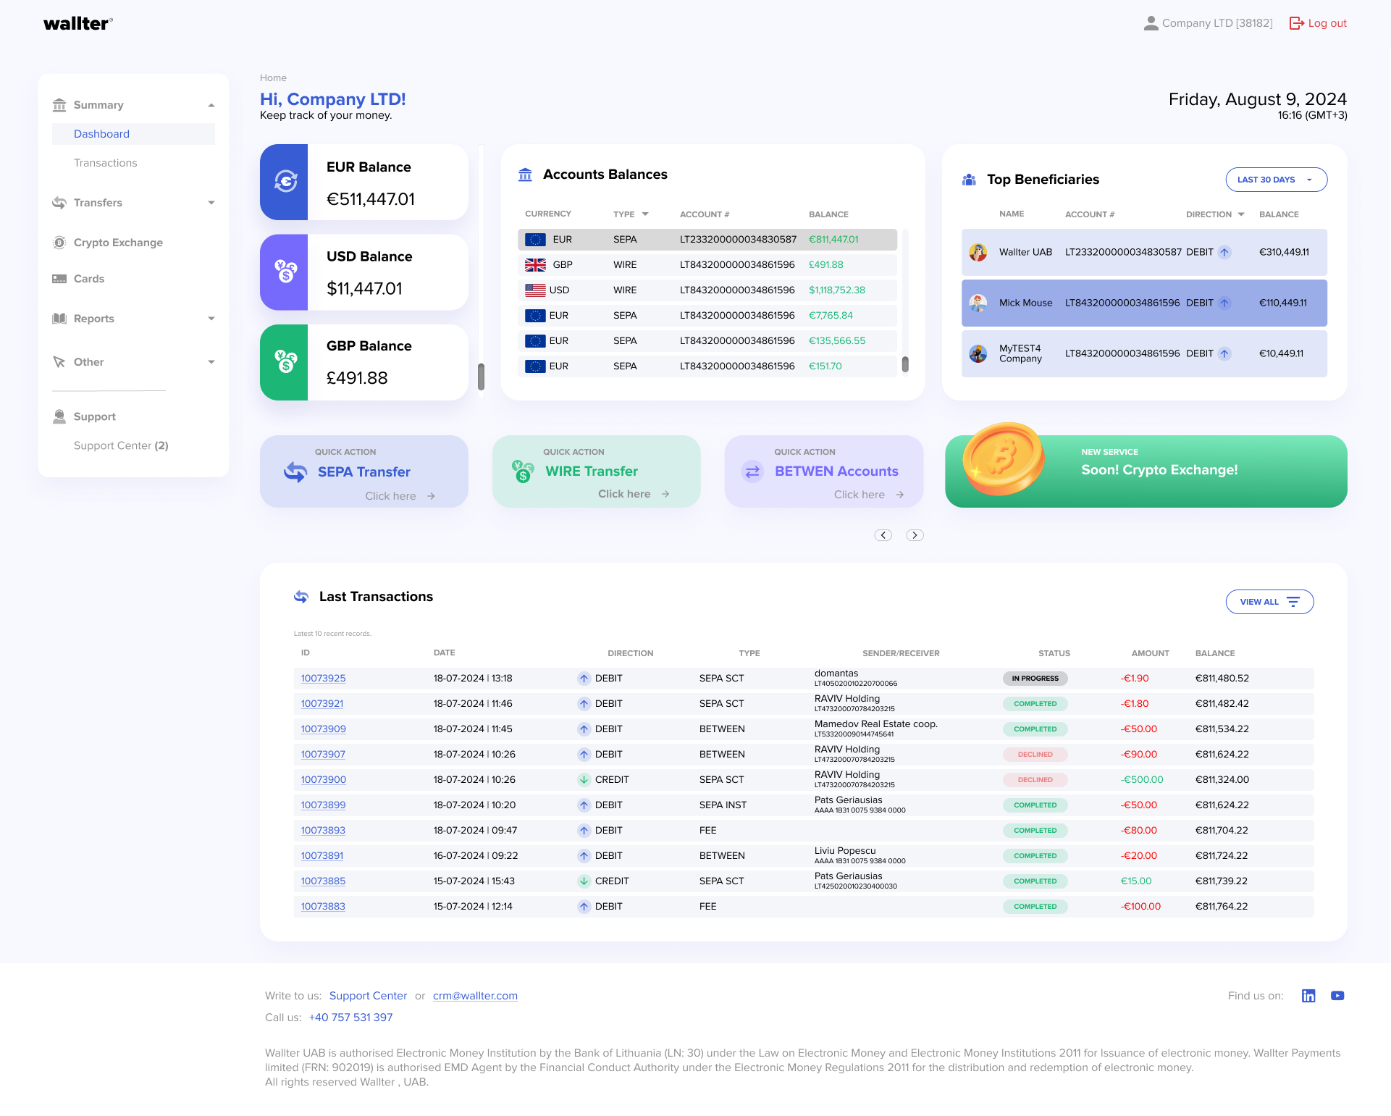Collapse the Summary sidebar section
1391x1116 pixels.
click(x=211, y=104)
